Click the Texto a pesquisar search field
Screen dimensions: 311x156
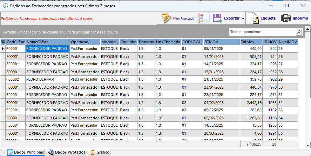[262, 32]
